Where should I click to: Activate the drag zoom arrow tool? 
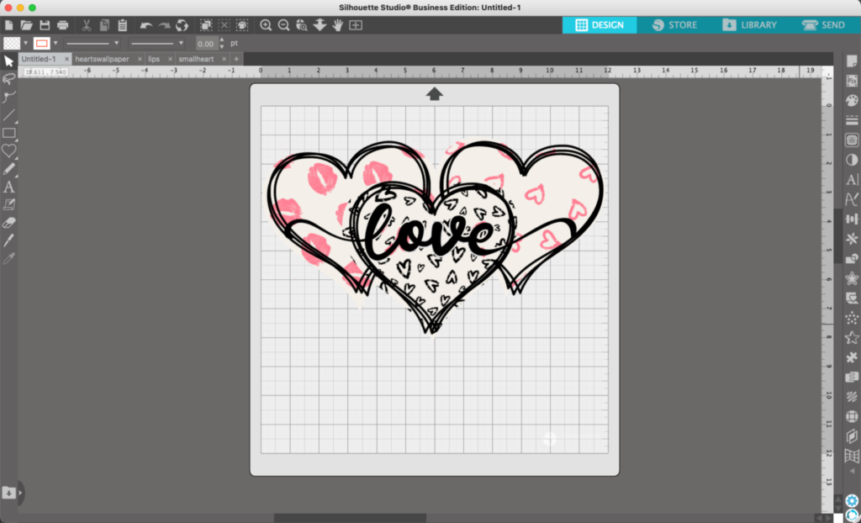320,25
